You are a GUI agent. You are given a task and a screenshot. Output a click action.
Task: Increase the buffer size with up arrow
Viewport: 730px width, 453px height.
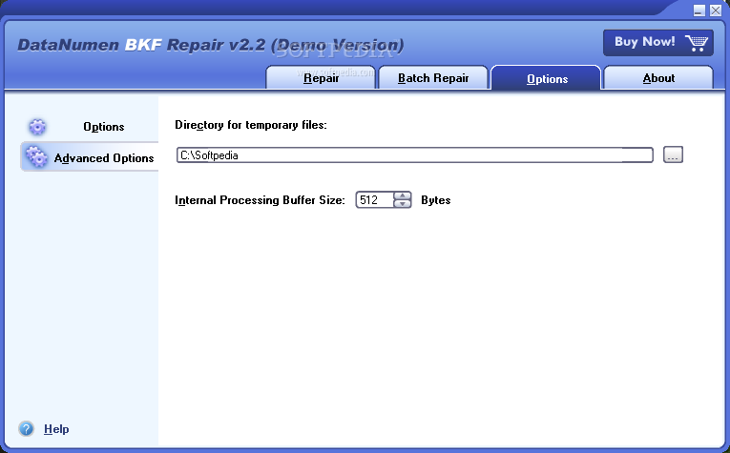tap(403, 196)
